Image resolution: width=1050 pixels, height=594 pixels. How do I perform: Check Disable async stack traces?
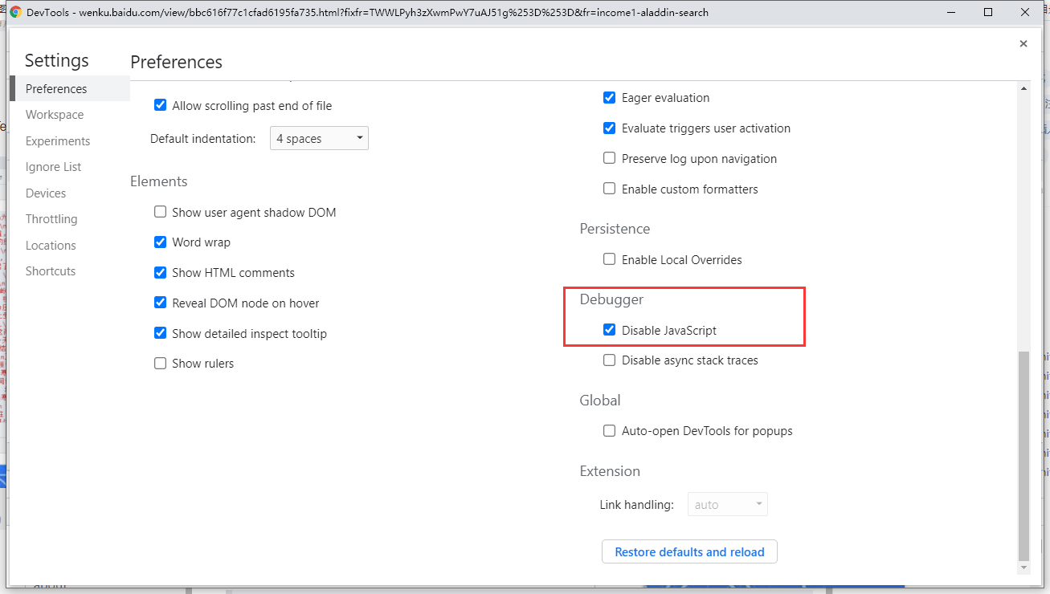(x=610, y=360)
